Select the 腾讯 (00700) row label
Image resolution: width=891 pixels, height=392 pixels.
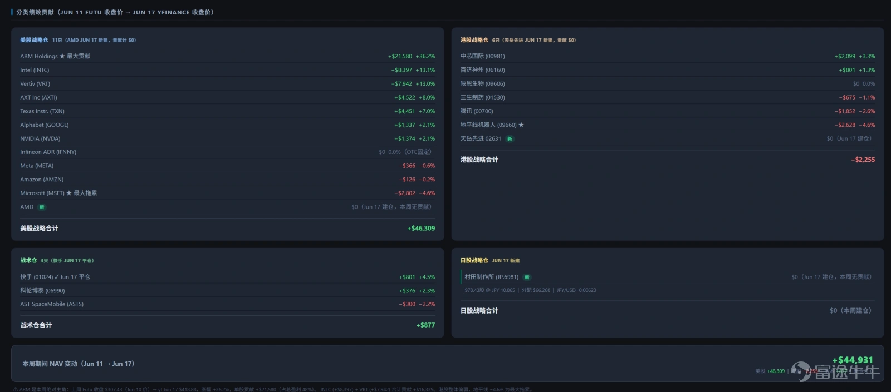click(x=477, y=111)
